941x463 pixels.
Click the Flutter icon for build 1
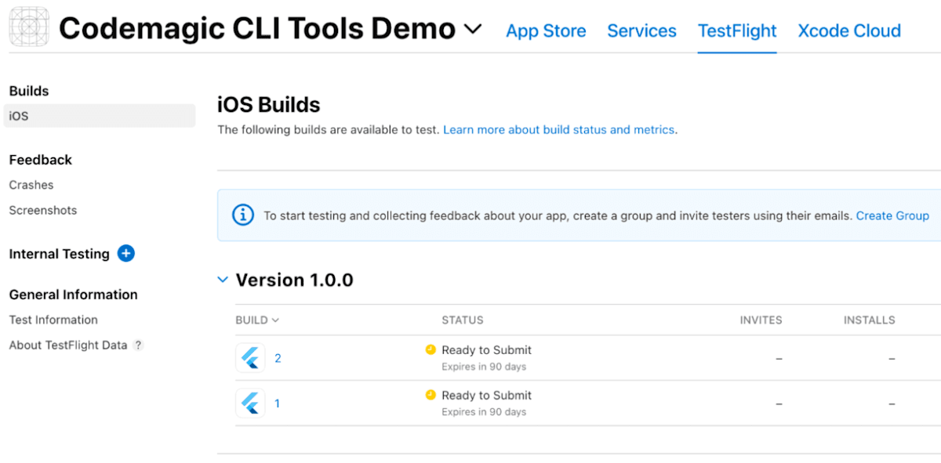click(x=250, y=403)
